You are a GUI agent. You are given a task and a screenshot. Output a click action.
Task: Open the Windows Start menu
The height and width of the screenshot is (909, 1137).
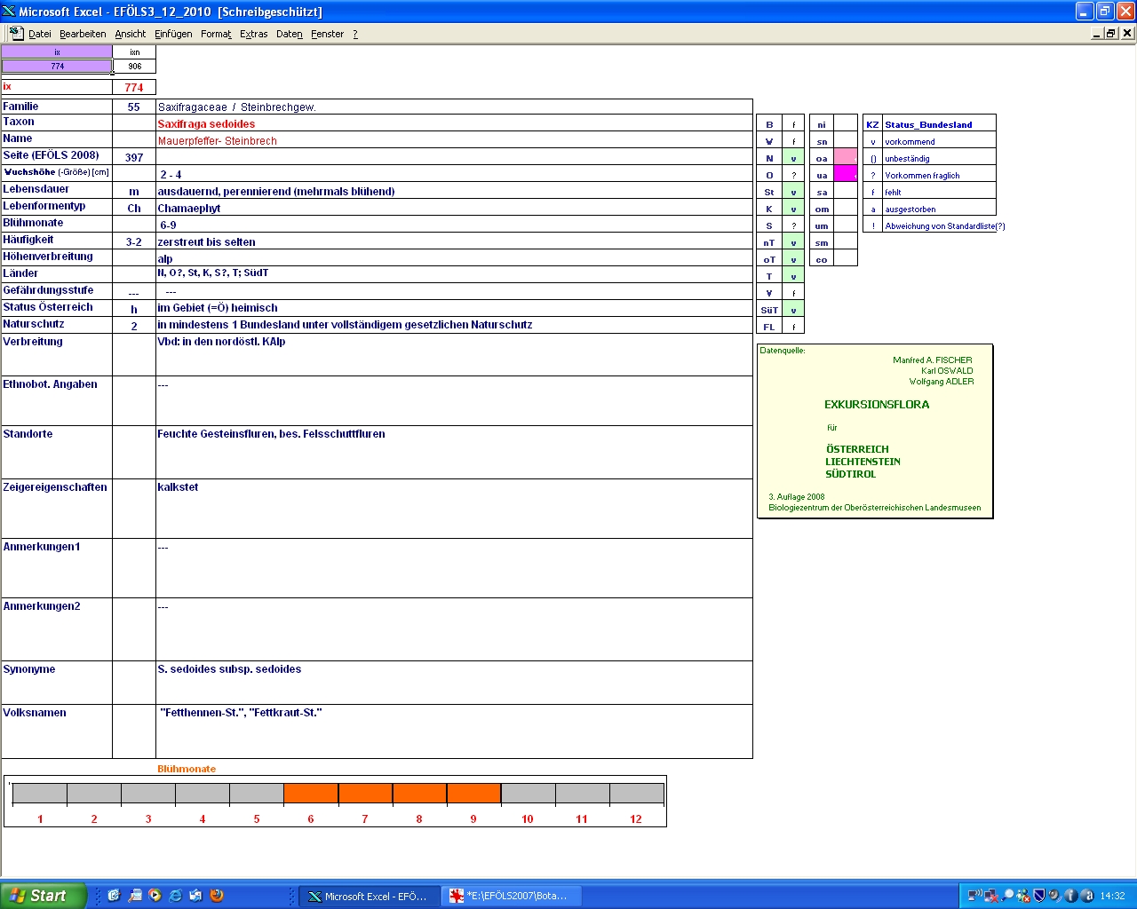pos(44,896)
